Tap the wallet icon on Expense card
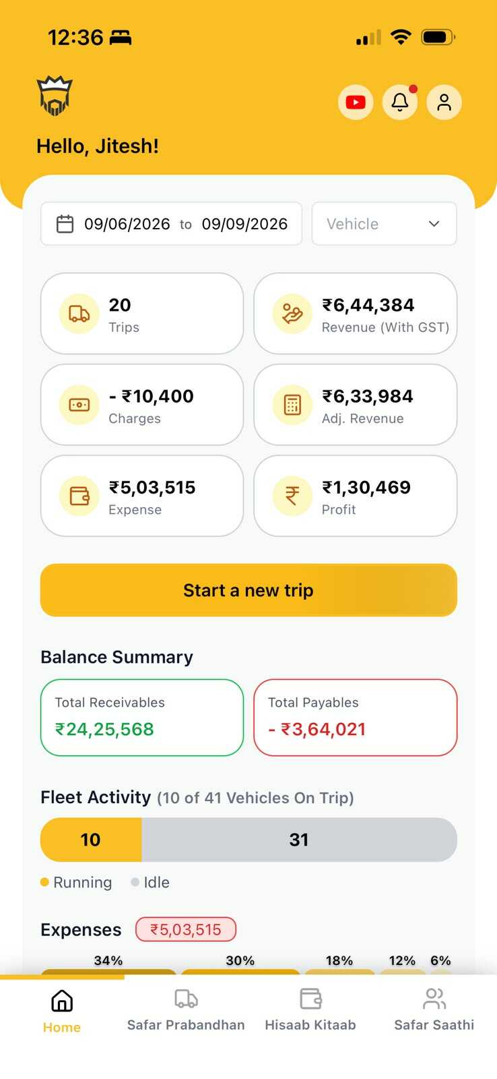Screen dimensions: 497x1079 [79, 496]
